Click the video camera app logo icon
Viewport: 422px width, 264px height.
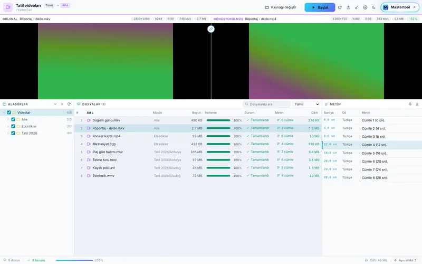(8, 7)
